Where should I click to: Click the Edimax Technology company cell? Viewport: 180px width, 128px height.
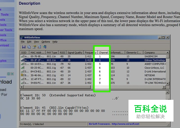(155, 60)
